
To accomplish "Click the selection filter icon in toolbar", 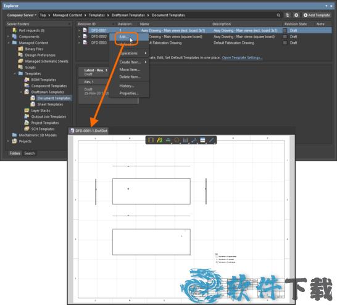I will click(x=151, y=140).
